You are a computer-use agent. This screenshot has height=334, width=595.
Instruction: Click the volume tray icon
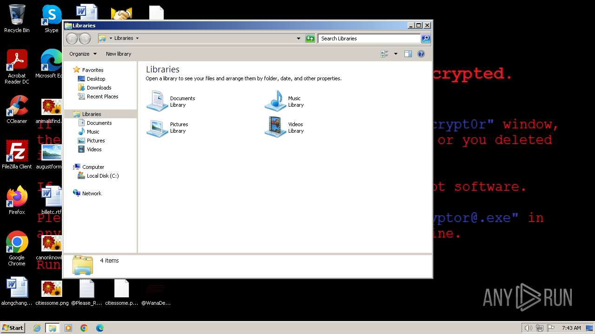528,328
